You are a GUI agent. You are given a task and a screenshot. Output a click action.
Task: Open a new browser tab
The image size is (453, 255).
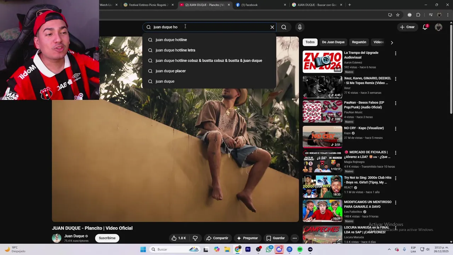(350, 5)
